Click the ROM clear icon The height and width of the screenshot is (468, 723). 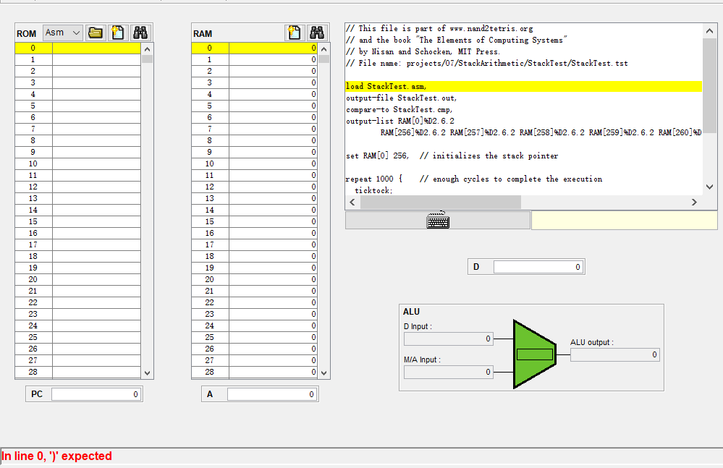coord(118,33)
